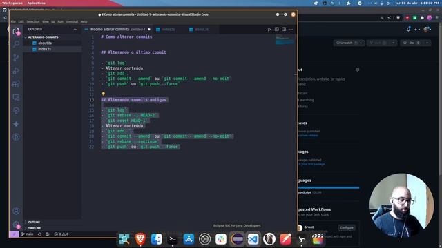Switch to the 'Como alterar commits' tab
This screenshot has height=248, width=442.
[117, 29]
